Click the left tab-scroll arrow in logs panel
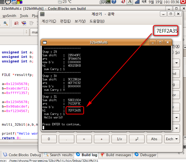 [179, 153]
